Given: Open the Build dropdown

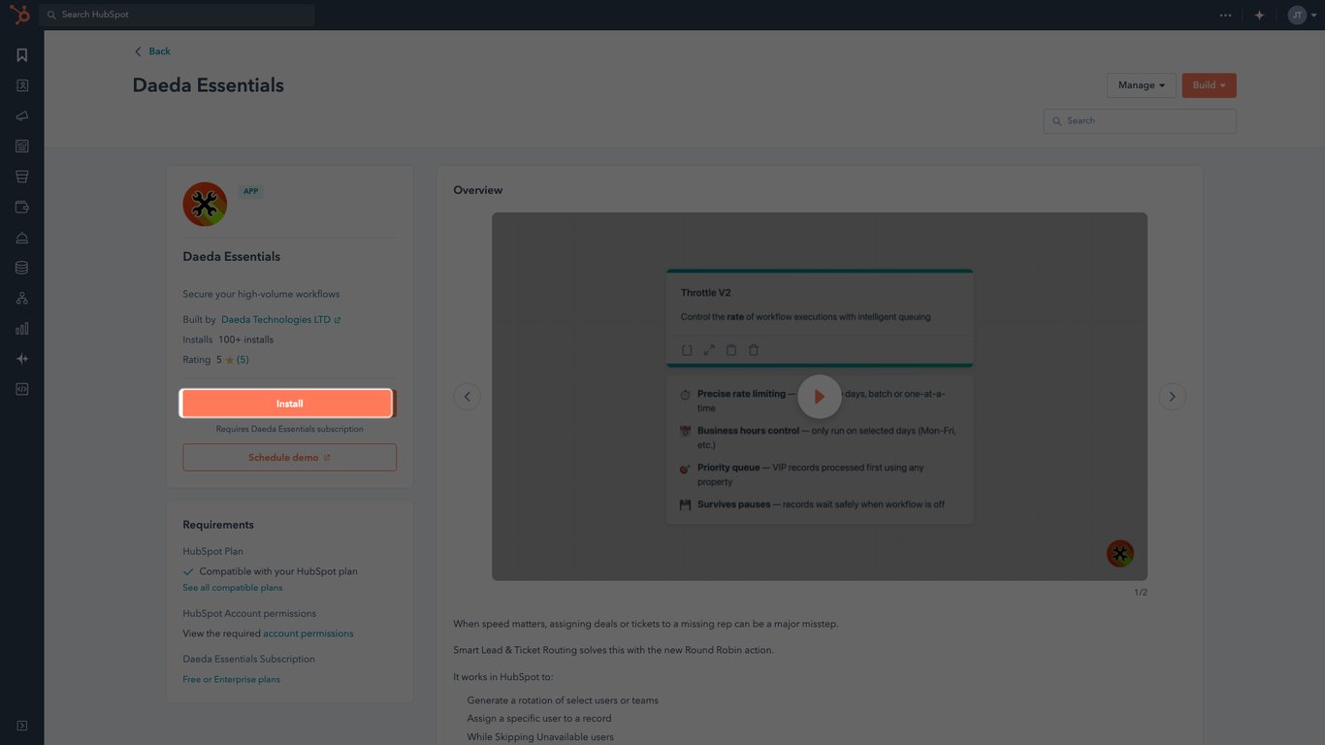Looking at the screenshot, I should [1209, 85].
